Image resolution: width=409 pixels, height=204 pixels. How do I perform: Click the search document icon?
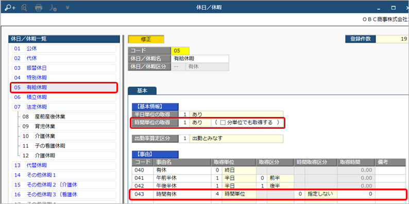25,8
